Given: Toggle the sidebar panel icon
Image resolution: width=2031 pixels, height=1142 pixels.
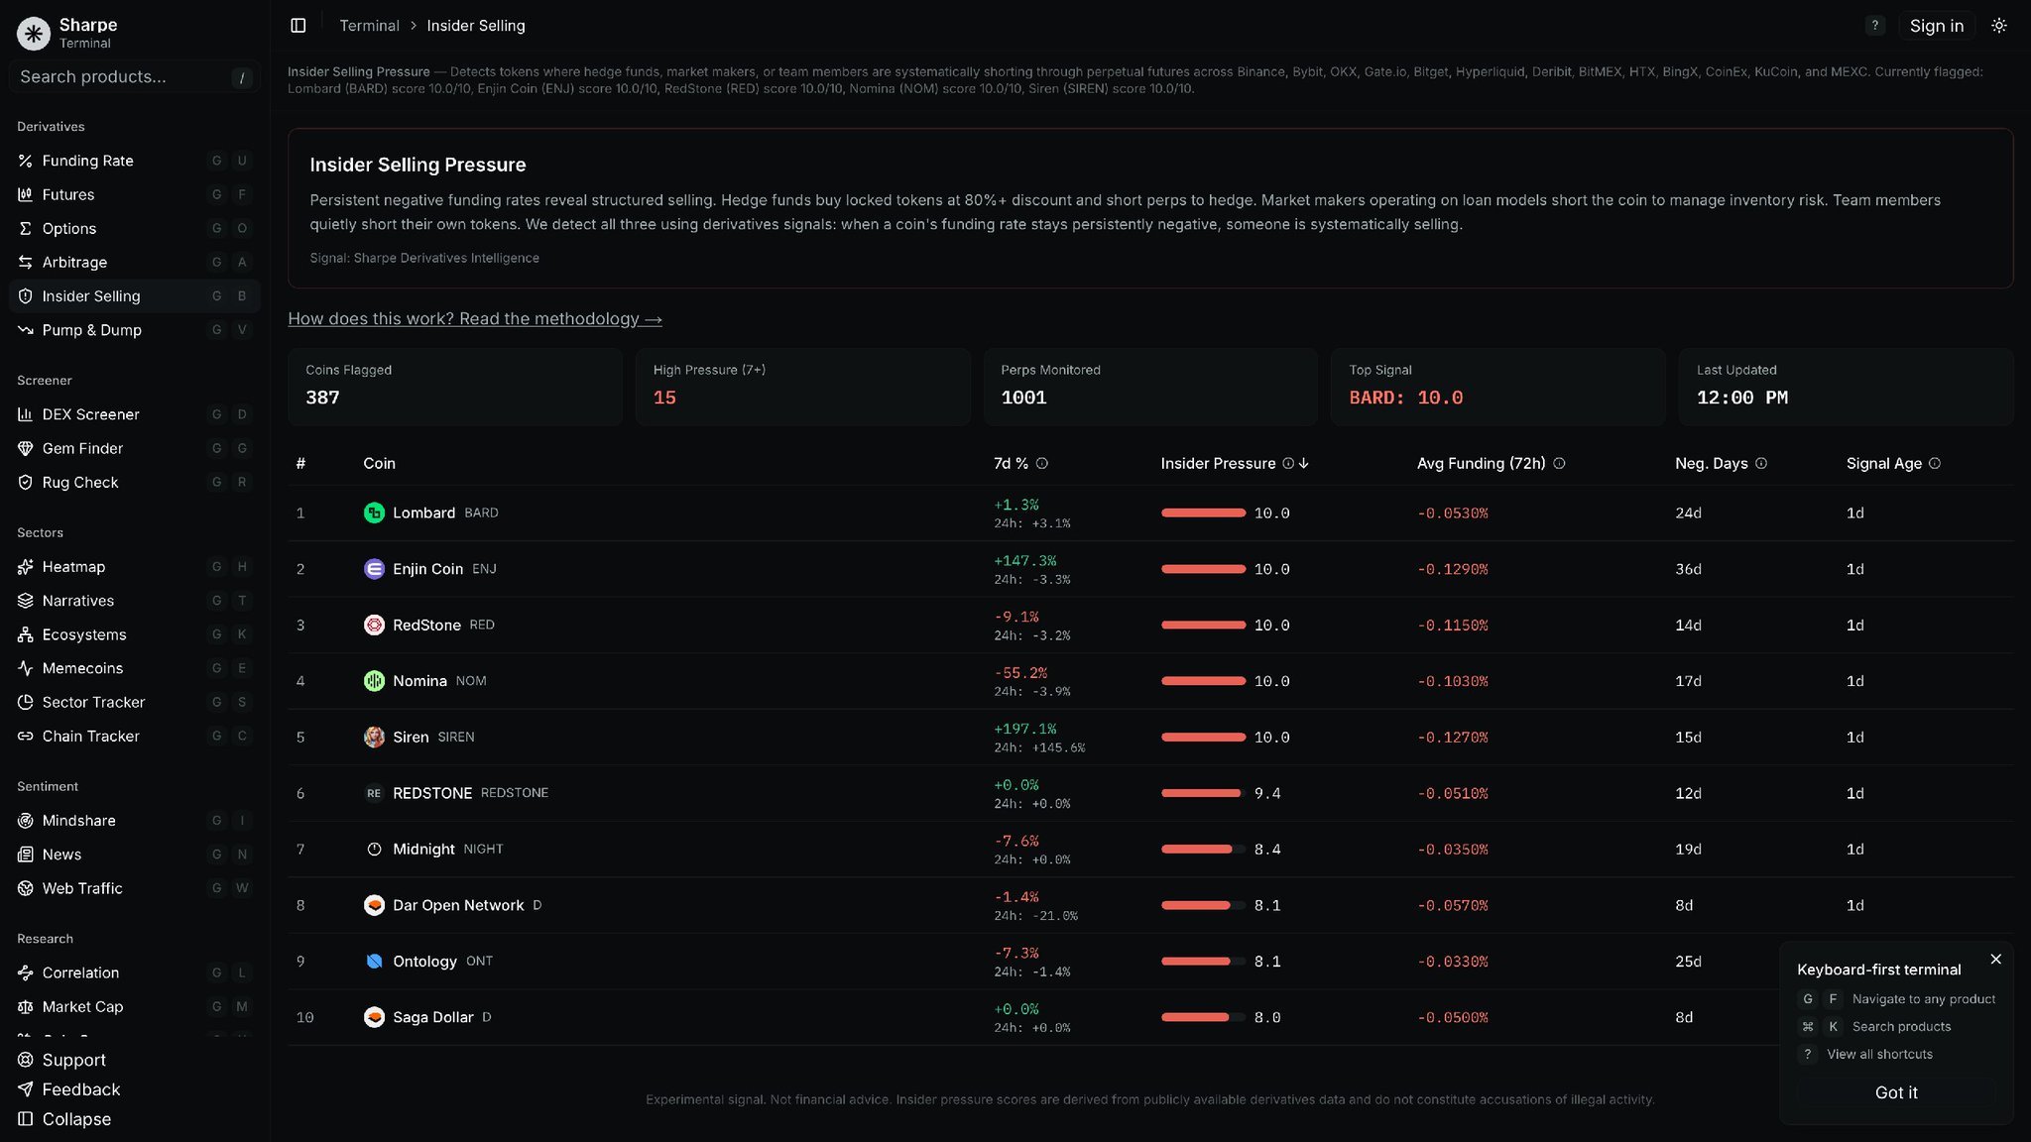Looking at the screenshot, I should point(298,26).
